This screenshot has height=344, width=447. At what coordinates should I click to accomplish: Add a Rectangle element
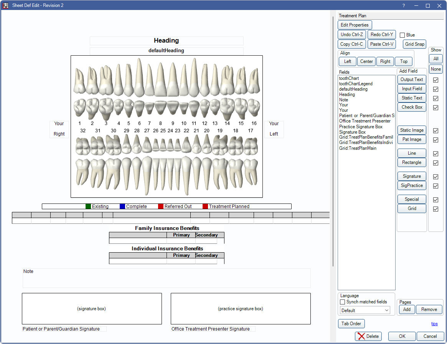[x=411, y=162]
